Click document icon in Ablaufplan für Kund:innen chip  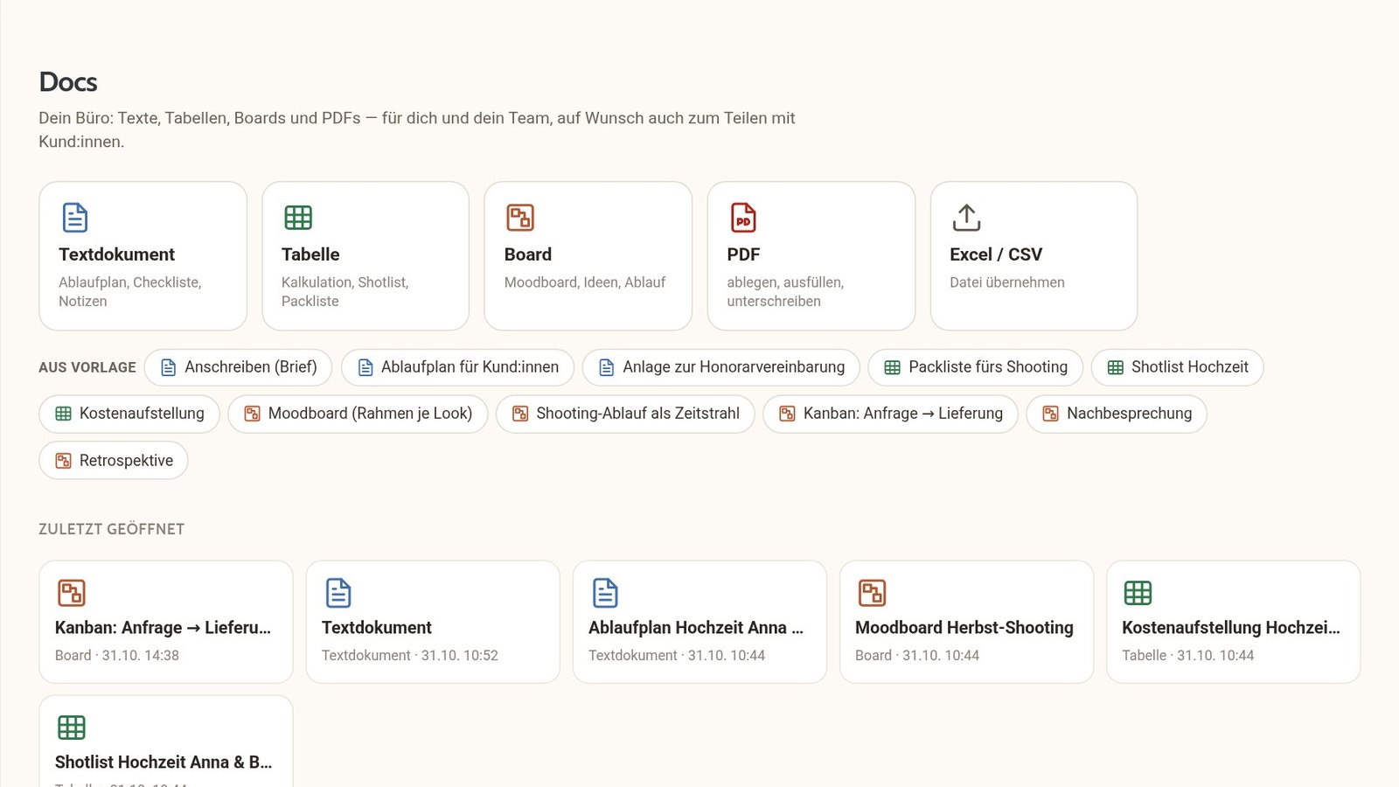pos(365,367)
